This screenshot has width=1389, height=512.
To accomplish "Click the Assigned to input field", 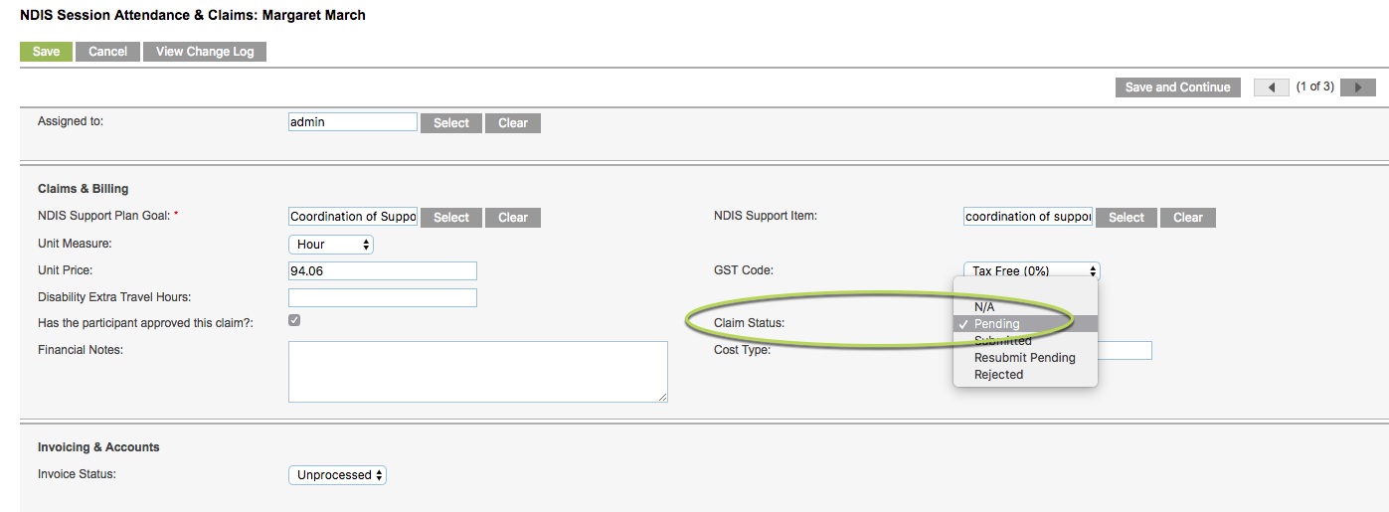I will pyautogui.click(x=353, y=122).
